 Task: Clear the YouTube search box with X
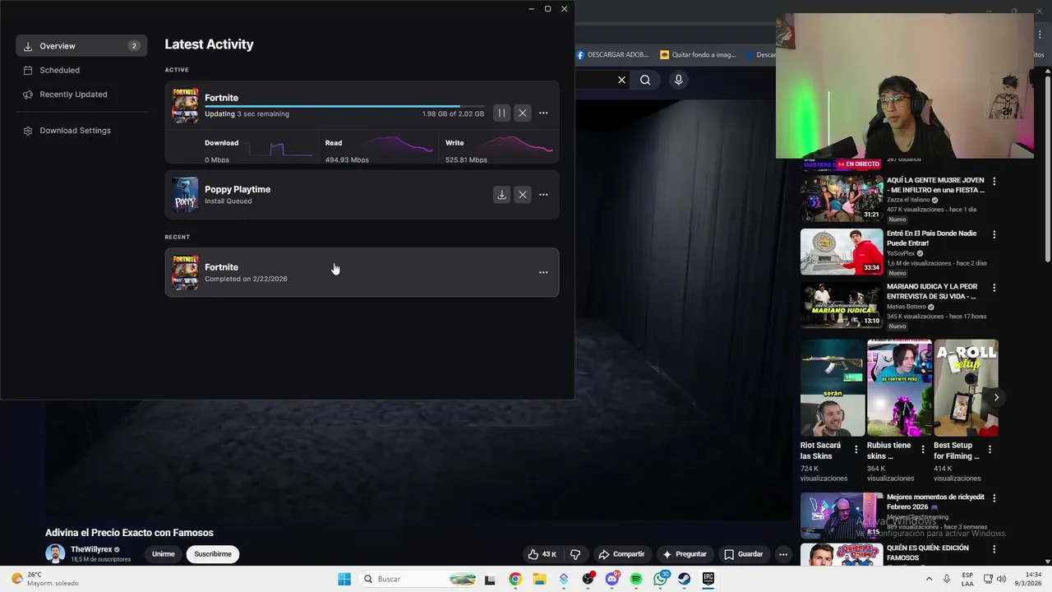point(621,80)
